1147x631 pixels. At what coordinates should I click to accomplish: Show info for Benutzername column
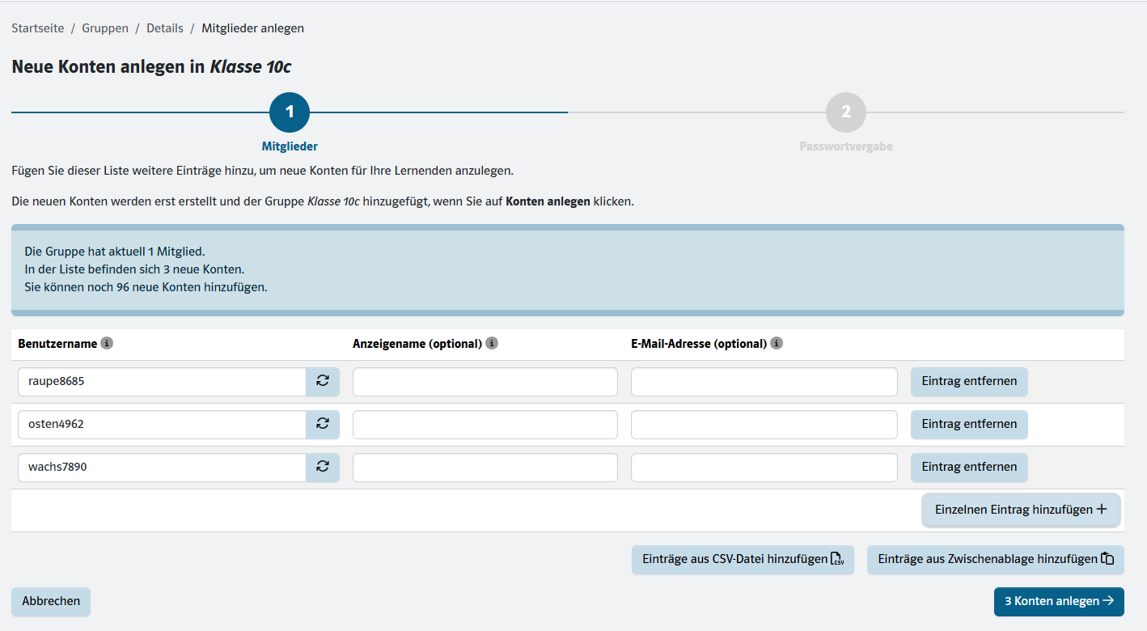coord(107,344)
